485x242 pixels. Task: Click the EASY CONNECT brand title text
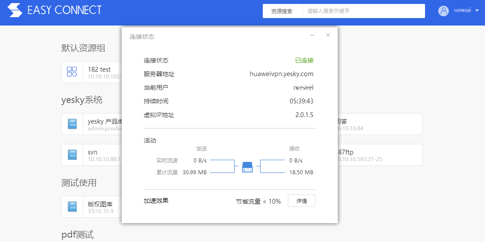tap(64, 11)
